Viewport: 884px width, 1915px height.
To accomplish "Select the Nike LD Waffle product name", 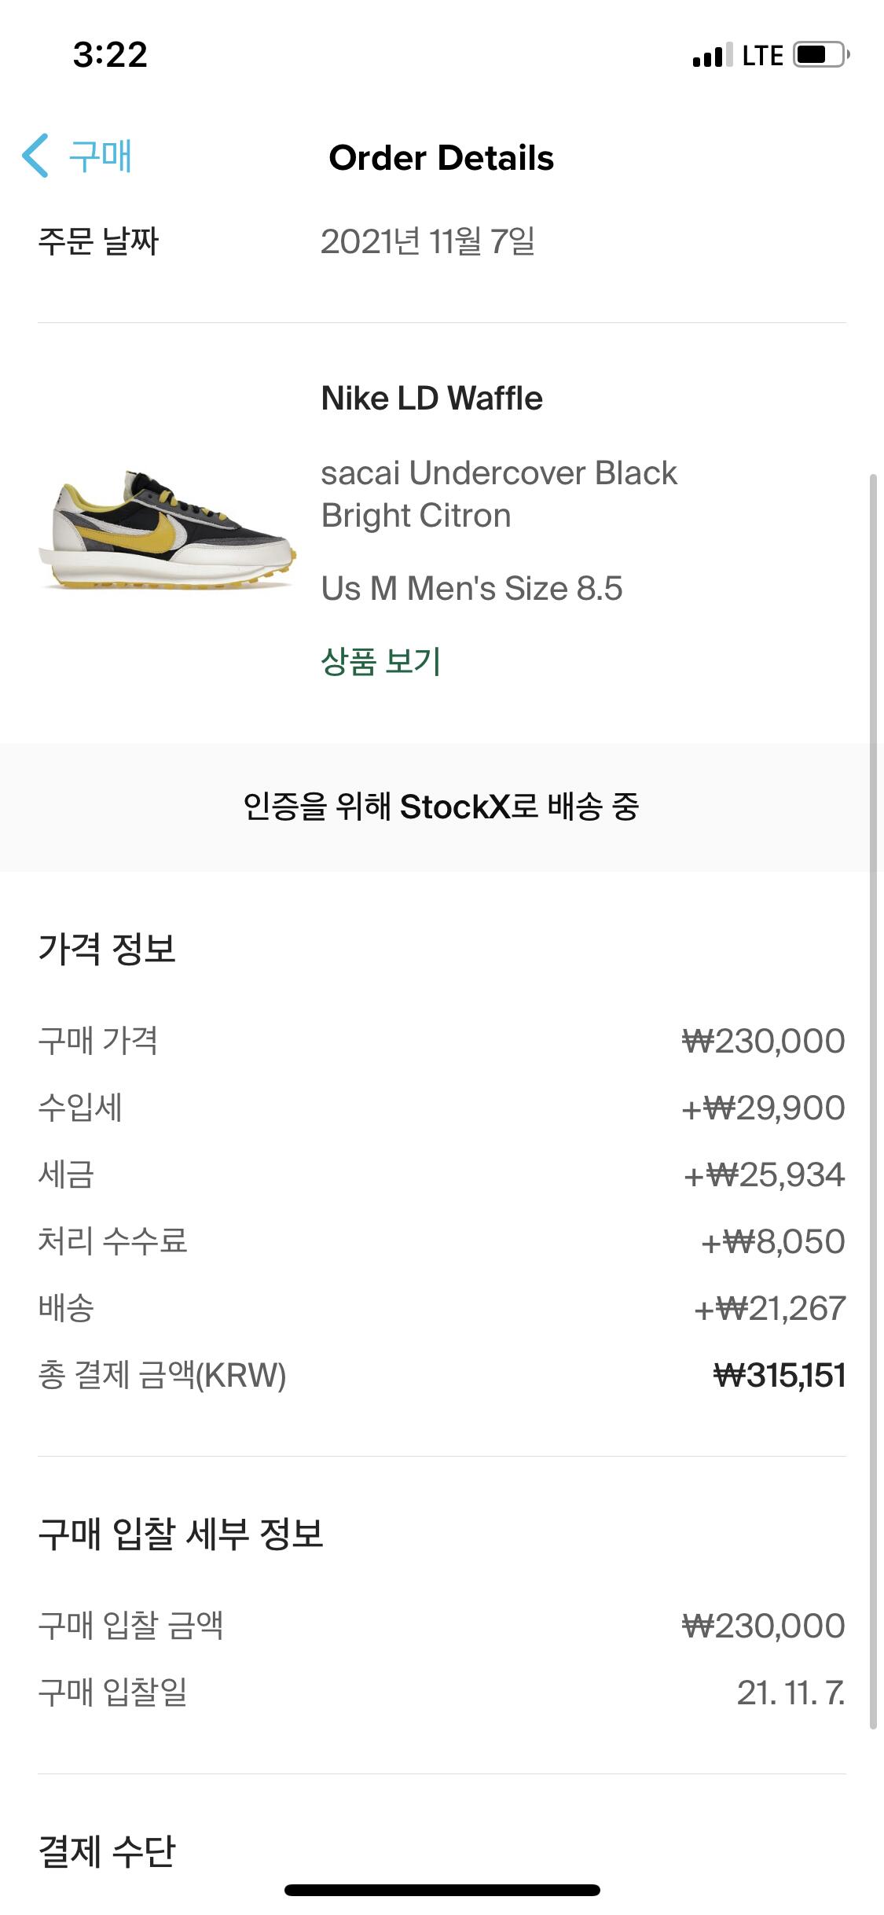I will coord(431,399).
